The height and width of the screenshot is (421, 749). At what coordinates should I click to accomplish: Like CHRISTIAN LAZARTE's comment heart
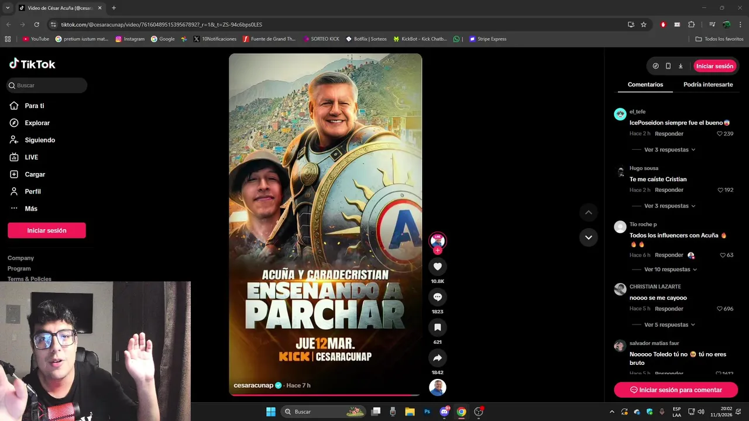click(x=720, y=309)
